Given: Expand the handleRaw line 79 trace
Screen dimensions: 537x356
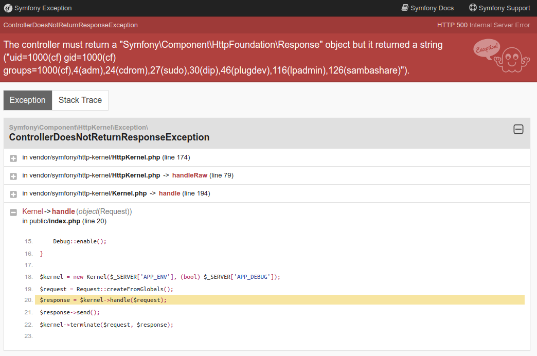Looking at the screenshot, I should coord(13,176).
